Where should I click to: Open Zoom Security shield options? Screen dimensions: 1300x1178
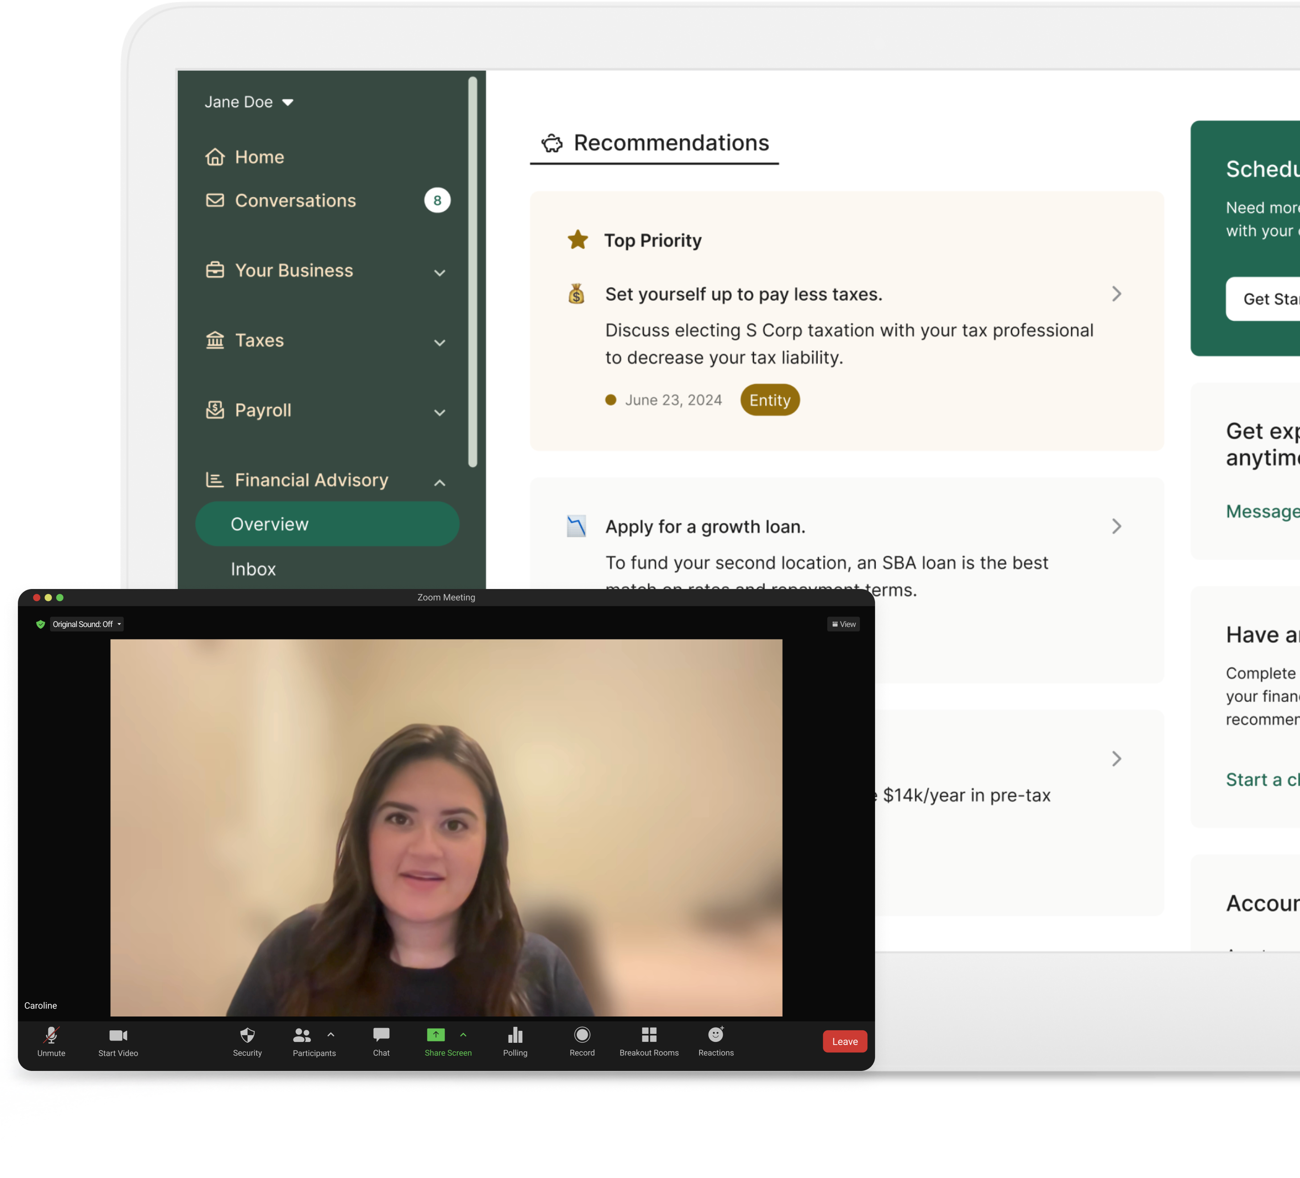(247, 1036)
